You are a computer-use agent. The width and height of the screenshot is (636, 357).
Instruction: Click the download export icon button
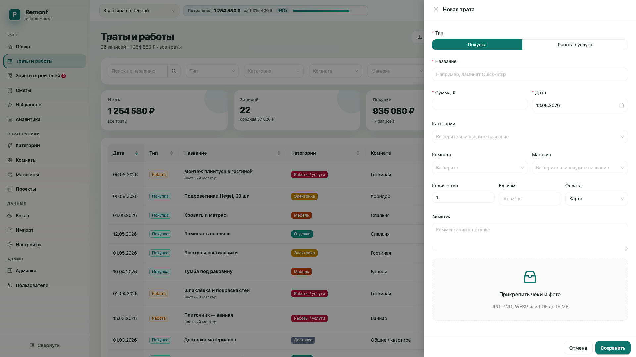(419, 37)
